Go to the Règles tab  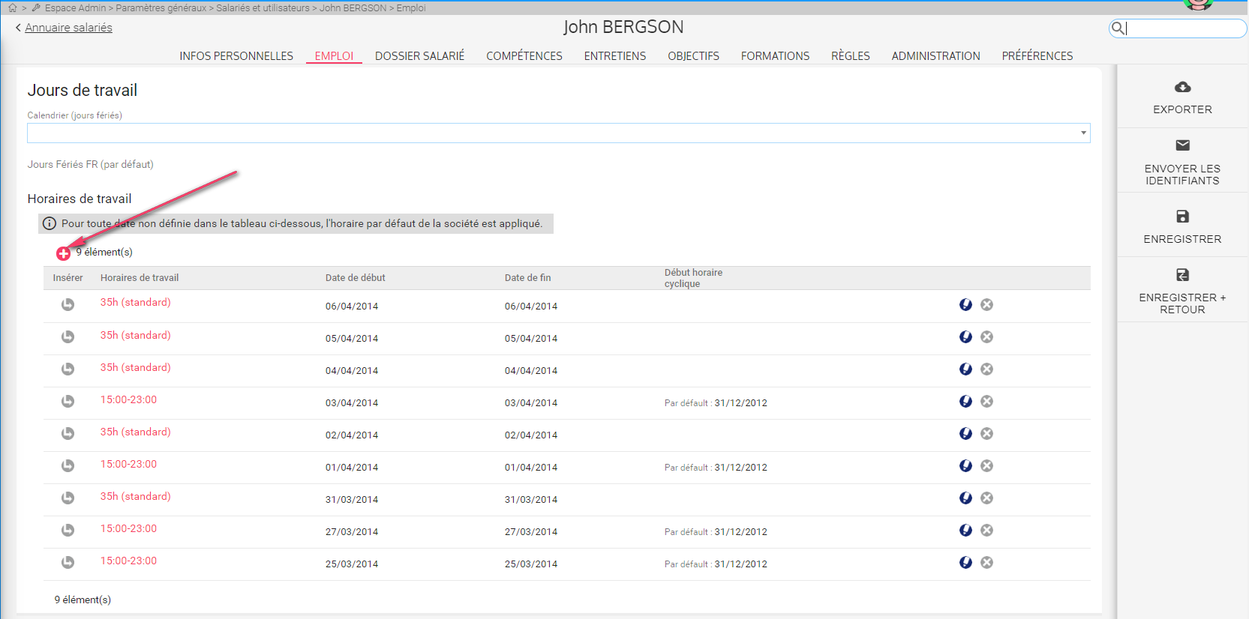[x=851, y=56]
